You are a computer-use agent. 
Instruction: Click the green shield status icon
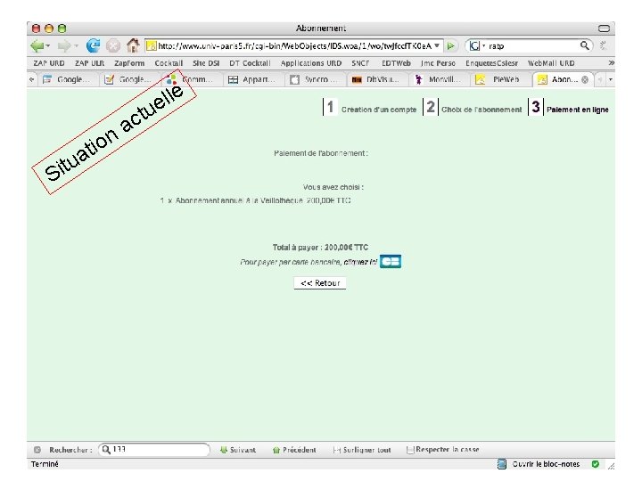596,464
